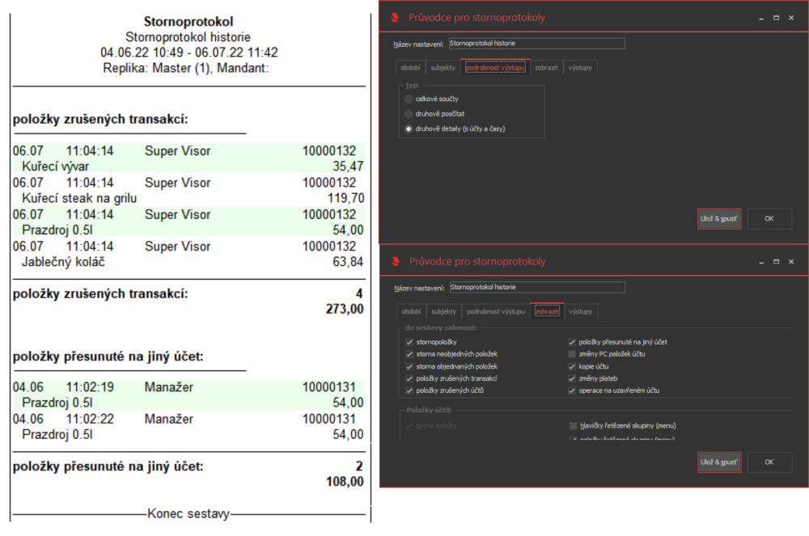Click the total 273,00 in the report

[x=345, y=309]
